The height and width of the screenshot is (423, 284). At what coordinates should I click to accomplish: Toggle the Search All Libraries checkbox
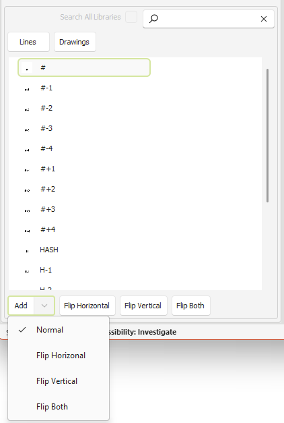[x=131, y=17]
